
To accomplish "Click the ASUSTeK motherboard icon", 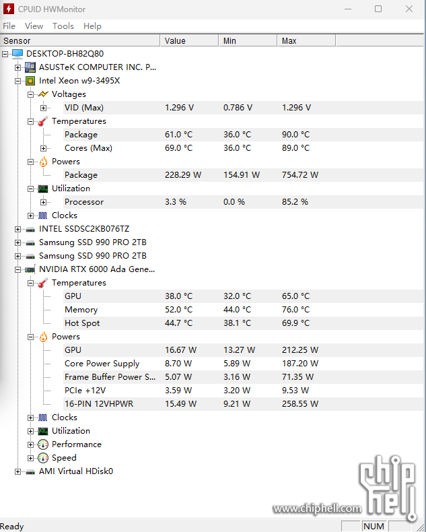I will pos(30,67).
